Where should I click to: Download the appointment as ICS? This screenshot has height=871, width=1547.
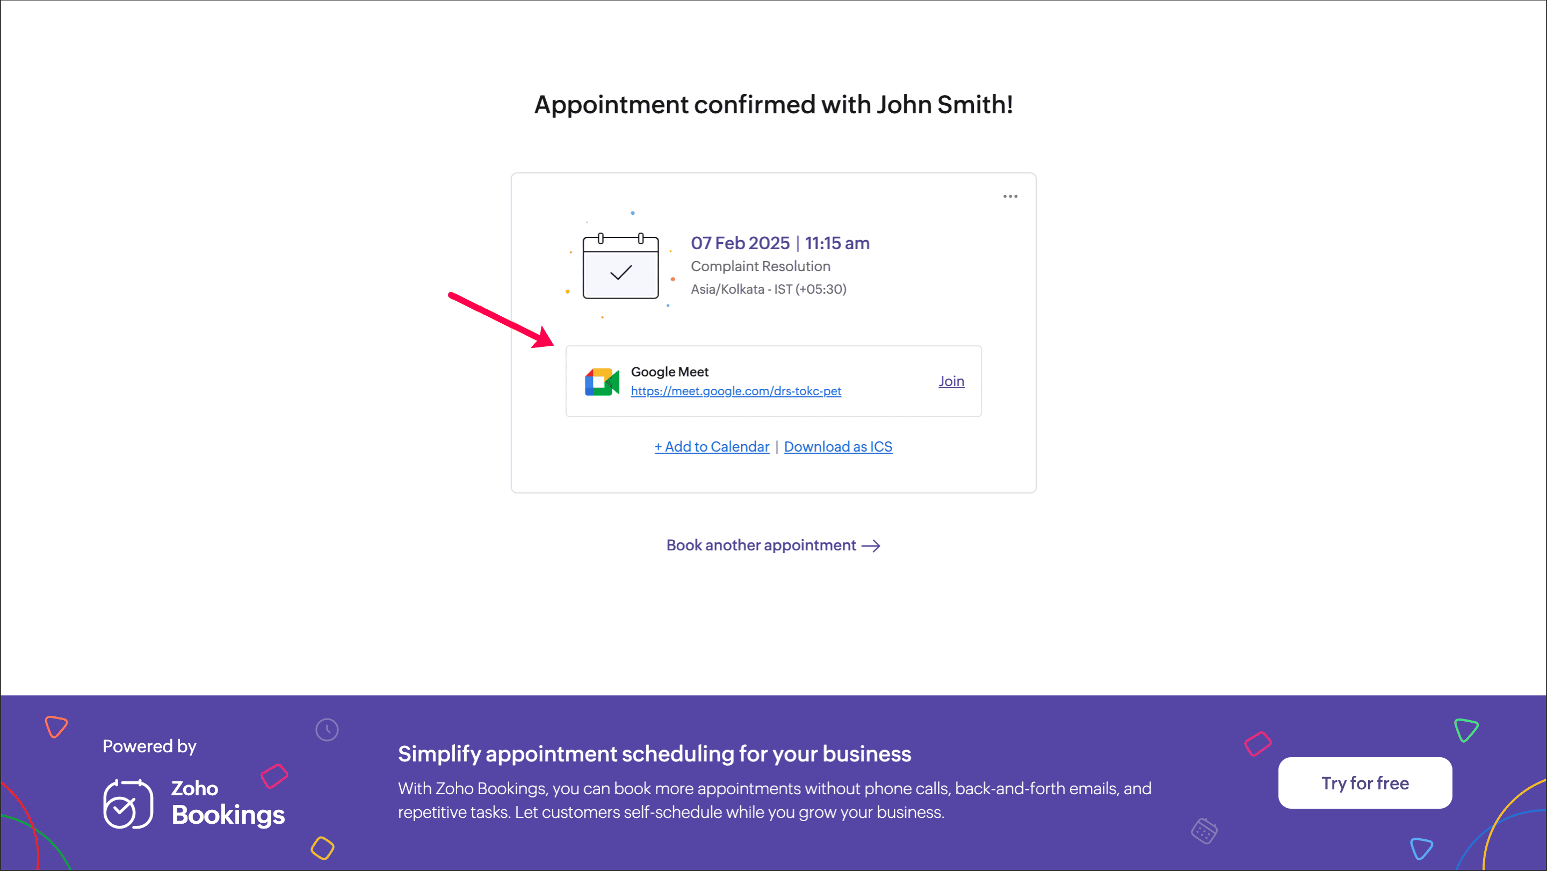[838, 447]
